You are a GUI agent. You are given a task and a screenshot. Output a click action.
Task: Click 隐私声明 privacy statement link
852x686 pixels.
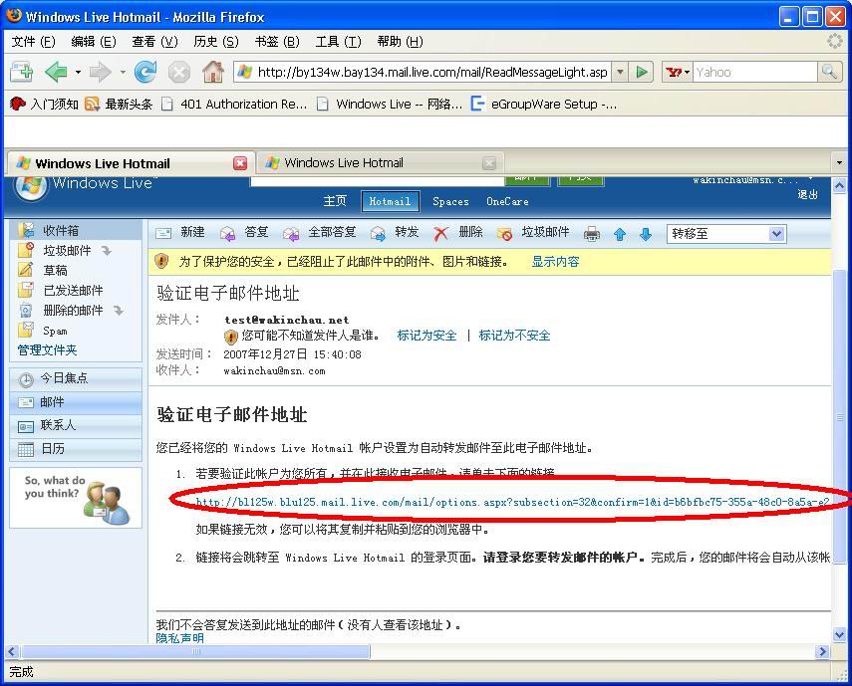[x=179, y=638]
